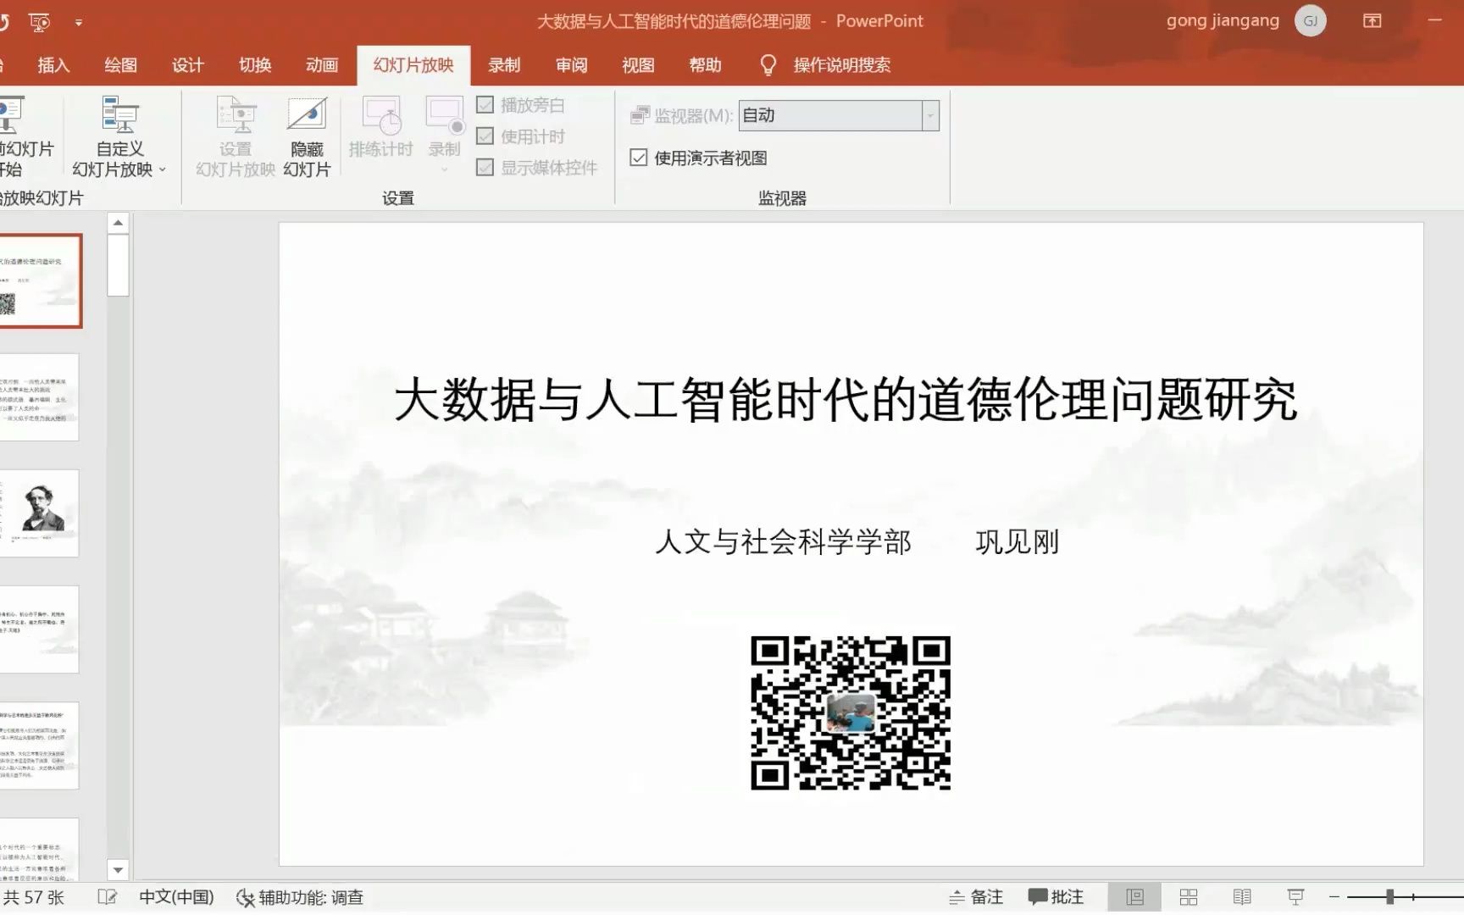
Task: Select the 幻灯片放映 tab
Action: (413, 65)
